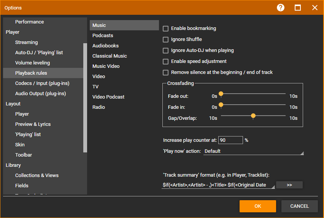Open Player under Layout

tap(43, 114)
